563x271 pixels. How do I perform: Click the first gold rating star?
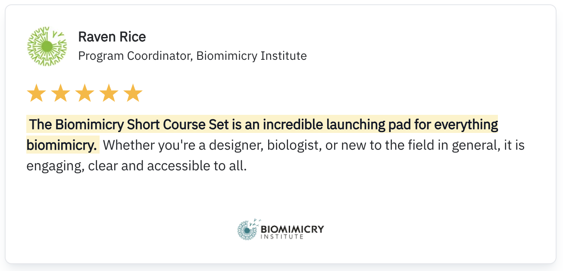36,93
